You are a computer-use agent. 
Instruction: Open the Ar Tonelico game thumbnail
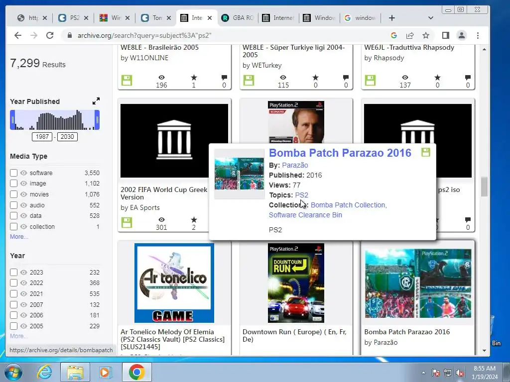click(x=174, y=283)
